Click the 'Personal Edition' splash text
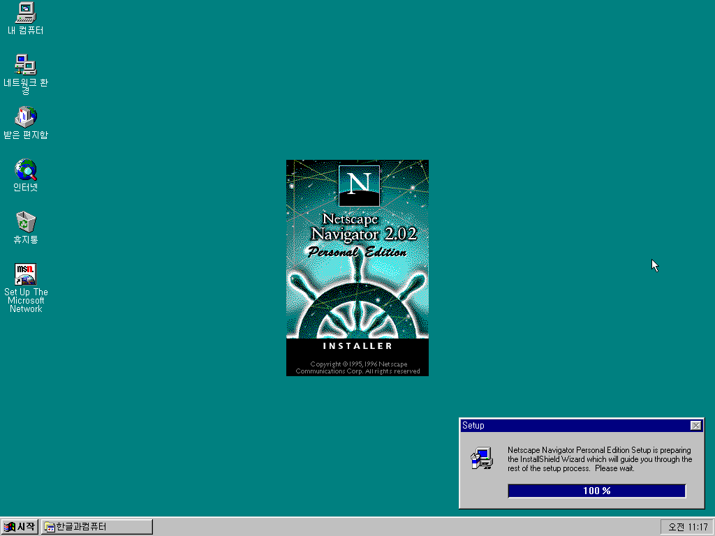This screenshot has height=536, width=715. pyautogui.click(x=357, y=252)
